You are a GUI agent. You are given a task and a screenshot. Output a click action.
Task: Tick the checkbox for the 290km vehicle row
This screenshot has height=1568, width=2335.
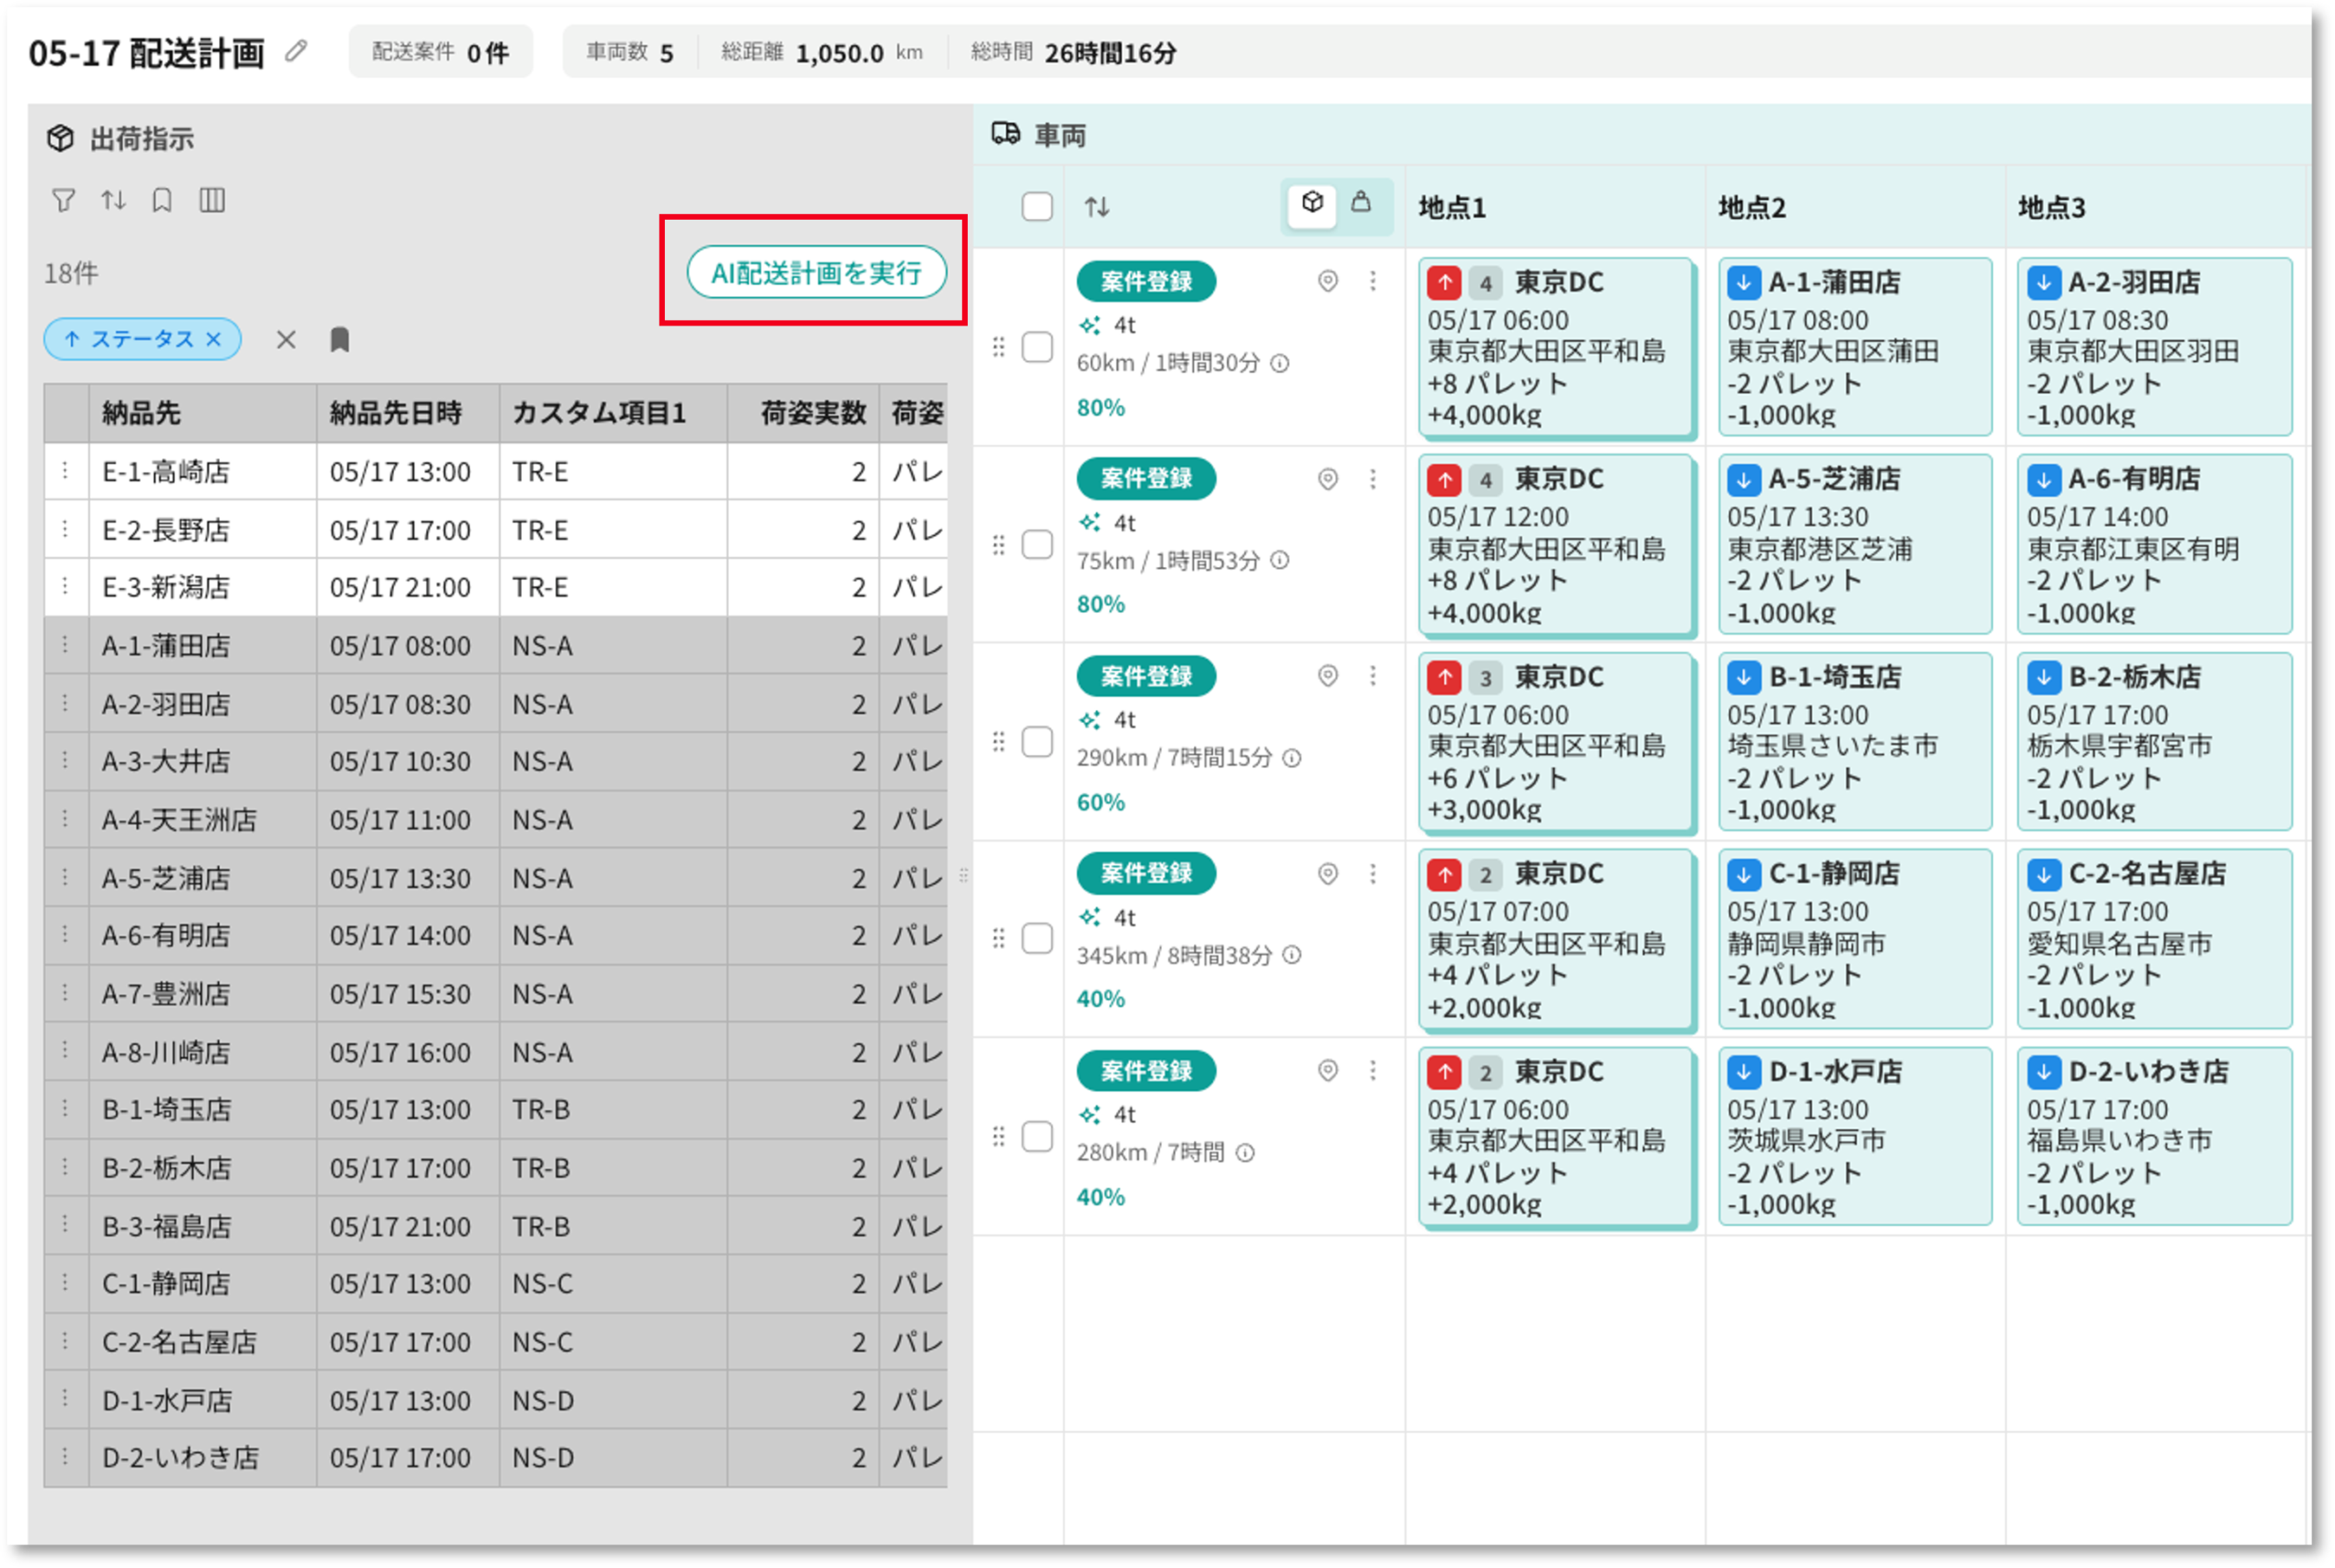pyautogui.click(x=1037, y=743)
